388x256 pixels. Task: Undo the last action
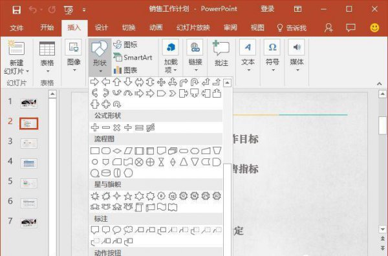coord(33,10)
